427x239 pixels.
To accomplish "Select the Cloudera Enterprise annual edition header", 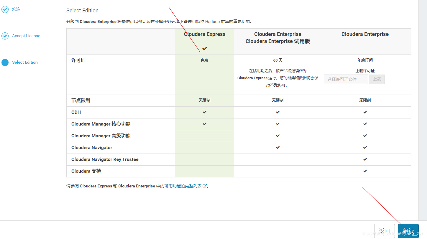I will tap(365, 34).
